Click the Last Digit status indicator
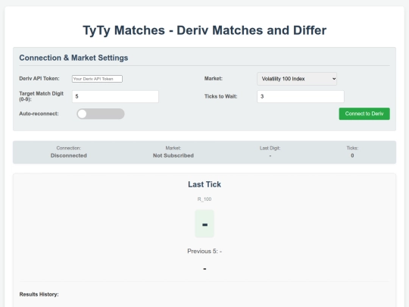Image resolution: width=409 pixels, height=307 pixels. pyautogui.click(x=270, y=152)
